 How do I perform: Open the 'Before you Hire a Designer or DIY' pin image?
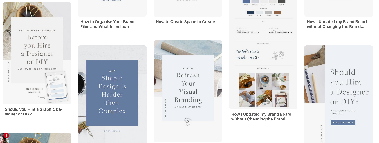[37, 53]
